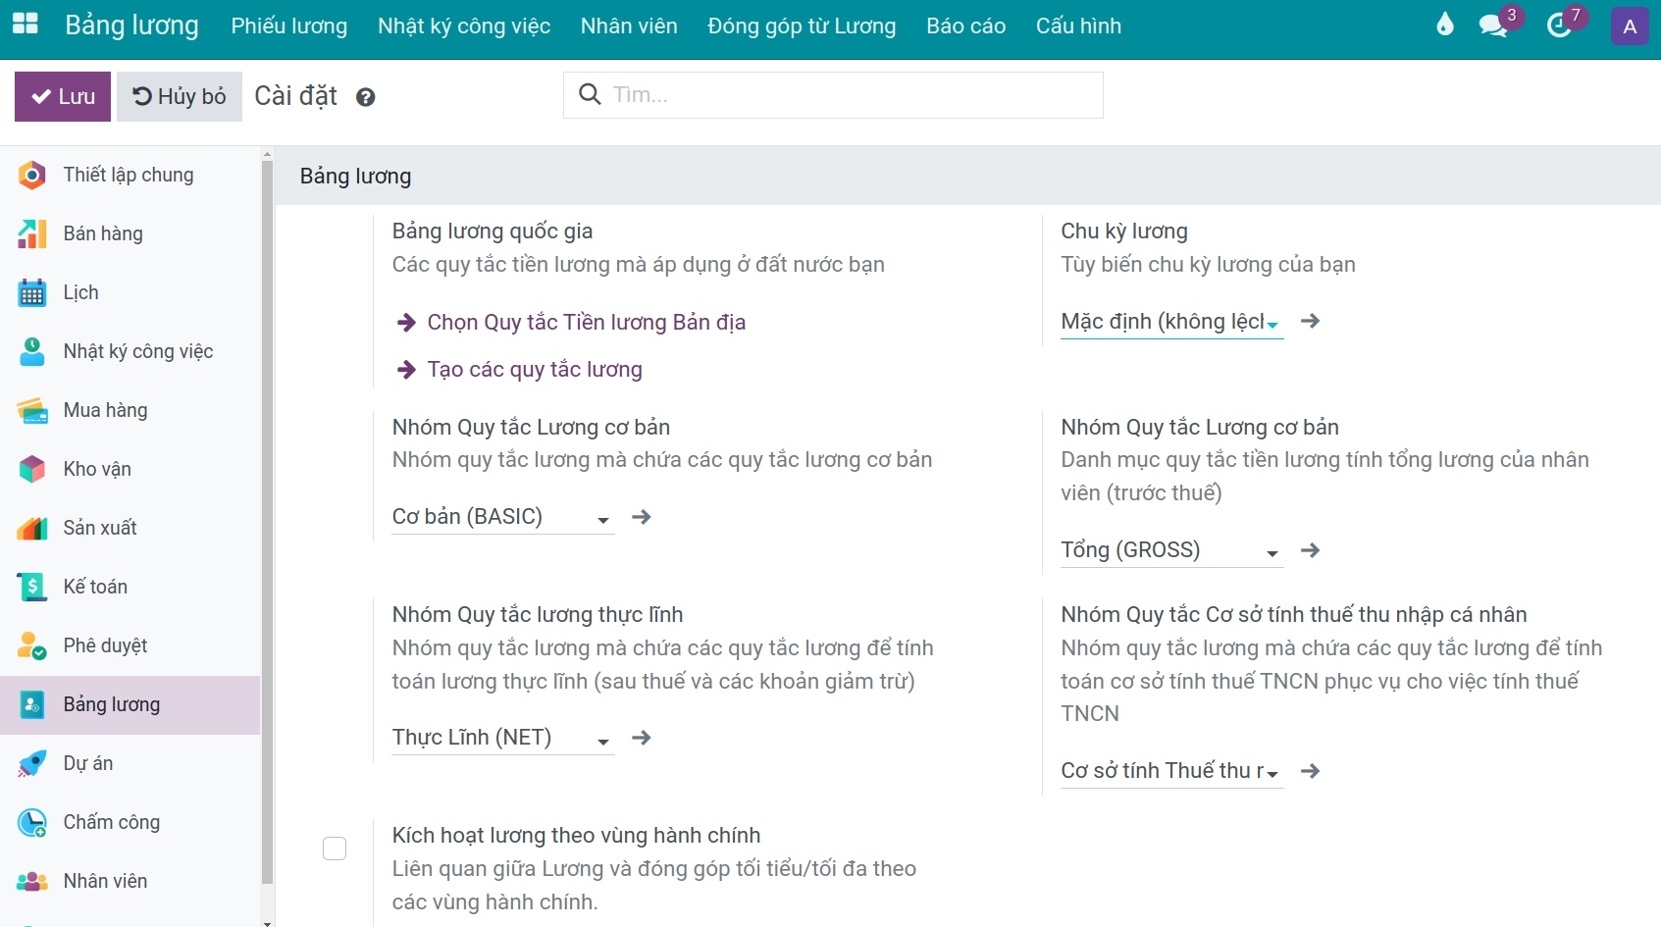Open the Cấu hình menu
Viewport: 1661px width, 927px height.
(x=1078, y=26)
